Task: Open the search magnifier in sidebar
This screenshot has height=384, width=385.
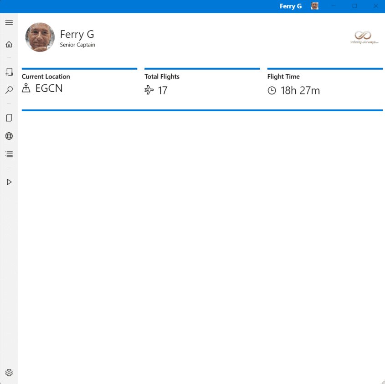Action: pyautogui.click(x=9, y=90)
